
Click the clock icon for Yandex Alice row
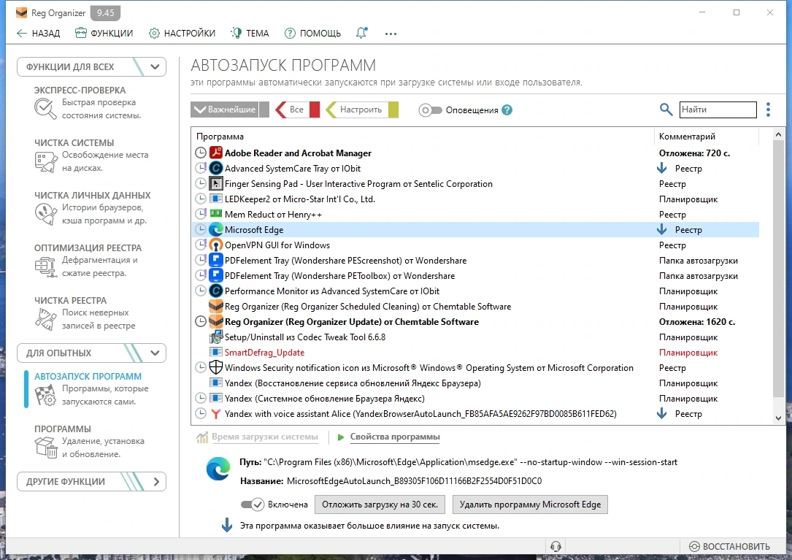201,413
